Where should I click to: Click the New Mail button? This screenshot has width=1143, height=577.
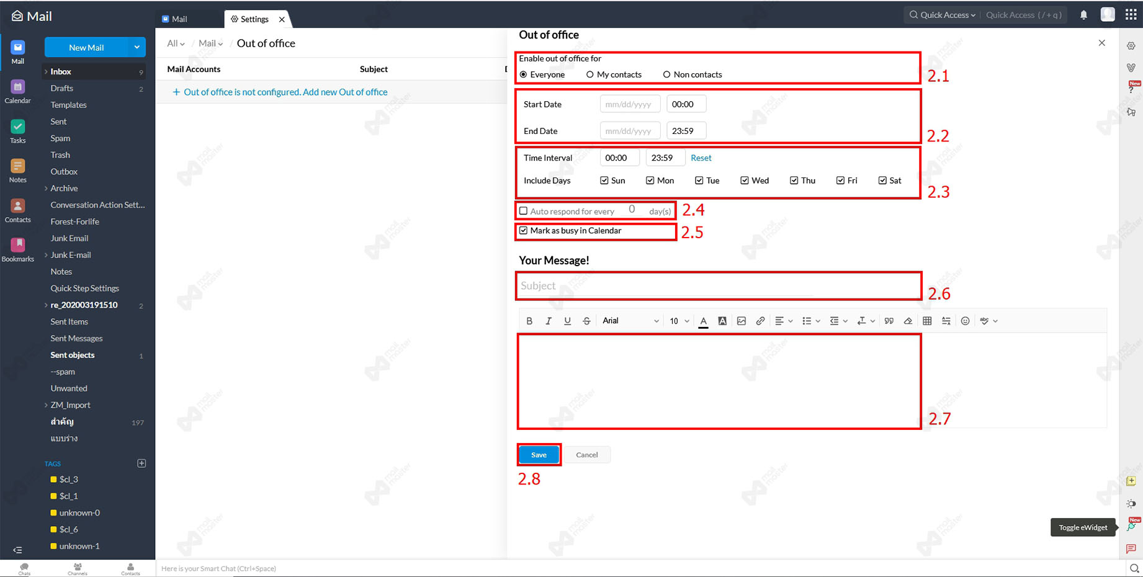tap(86, 47)
